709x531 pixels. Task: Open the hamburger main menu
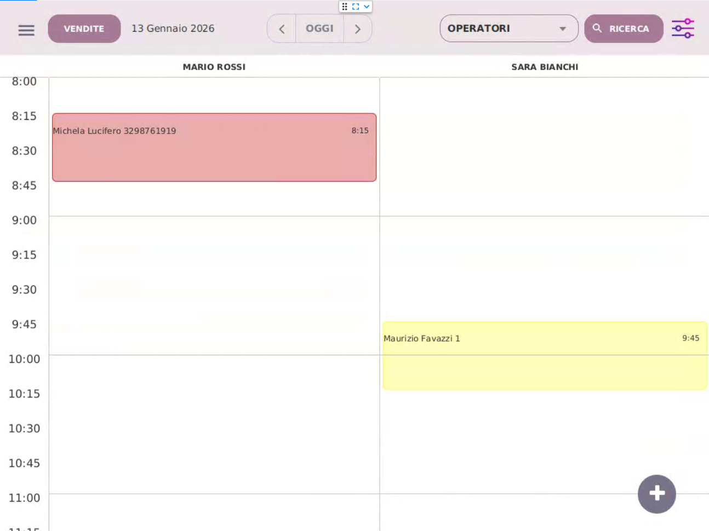26,30
